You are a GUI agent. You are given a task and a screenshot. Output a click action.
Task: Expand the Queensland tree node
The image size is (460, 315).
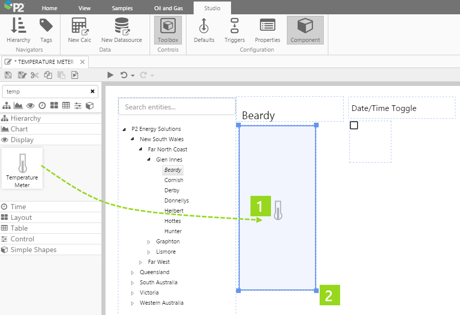tap(133, 273)
